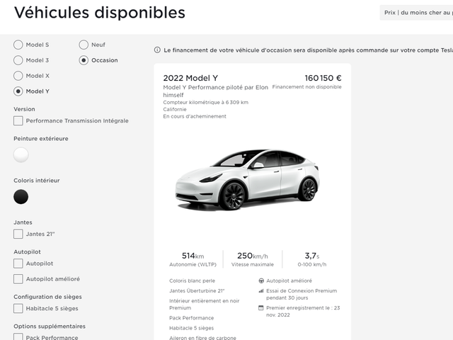
Task: Click the Financement non disponible text
Action: pos(306,87)
